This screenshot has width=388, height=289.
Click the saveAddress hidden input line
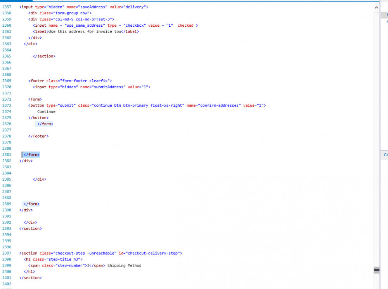(84, 7)
